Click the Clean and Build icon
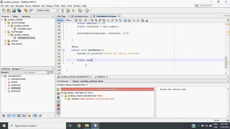 click(68, 10)
